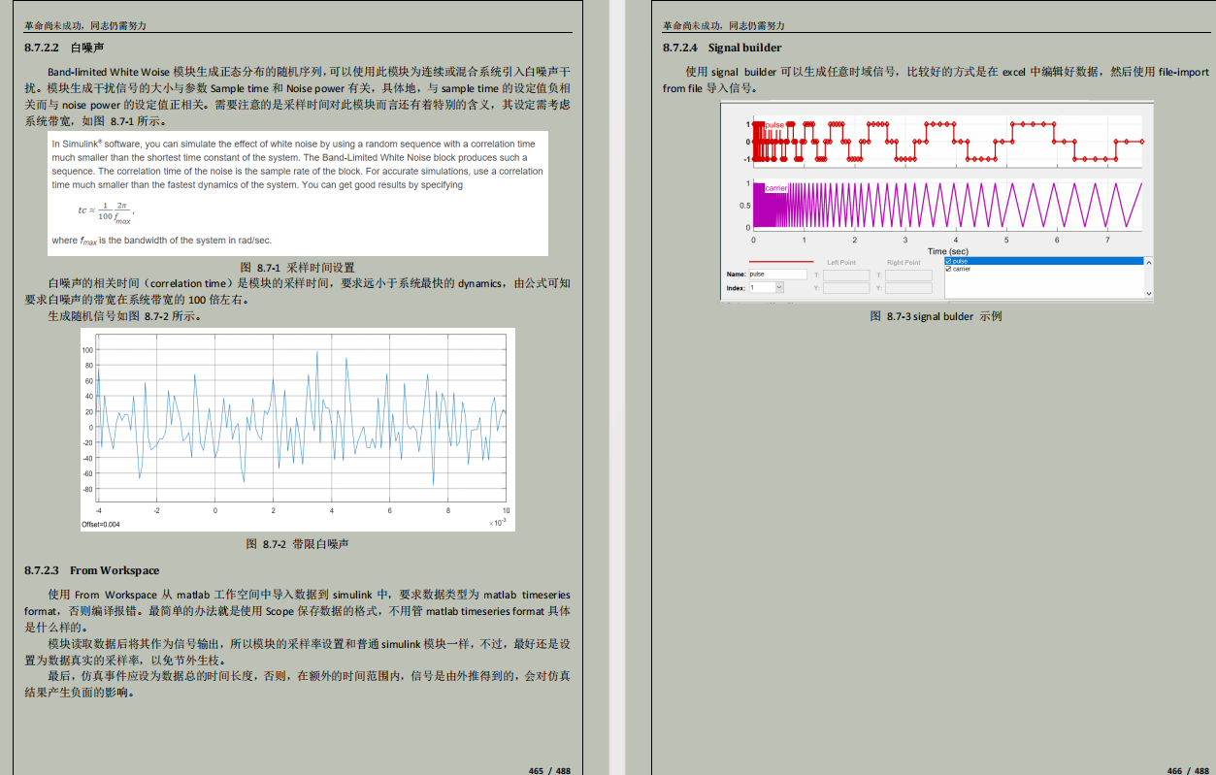Click page indicator 466 / 488
The image size is (1216, 775).
1188,770
